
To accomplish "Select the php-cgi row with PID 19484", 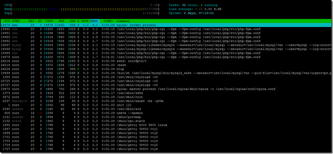I will point(166,53).
